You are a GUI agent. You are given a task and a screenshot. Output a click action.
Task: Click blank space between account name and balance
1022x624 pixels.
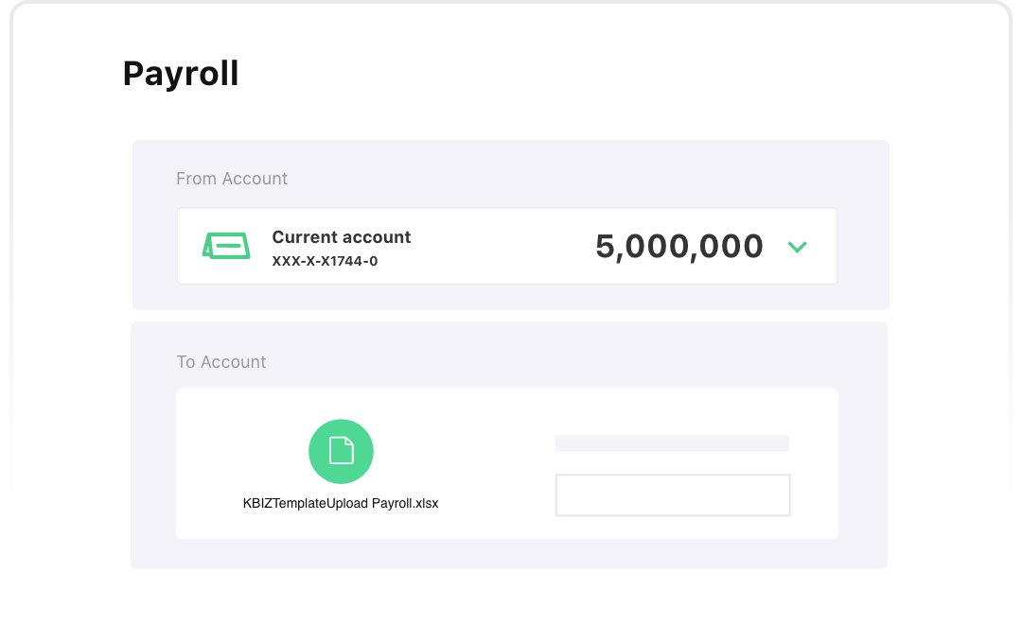point(502,247)
